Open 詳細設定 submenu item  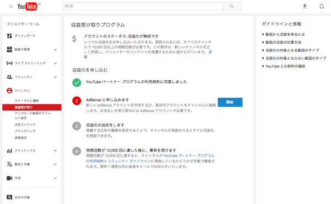pos(20,138)
